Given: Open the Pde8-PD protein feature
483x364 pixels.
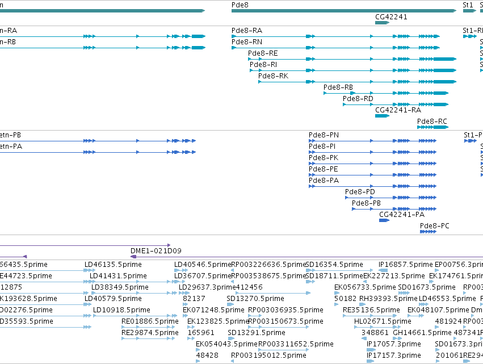Looking at the screenshot, I should pos(360,192).
